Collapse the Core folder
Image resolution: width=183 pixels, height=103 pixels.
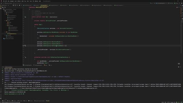click(5, 14)
